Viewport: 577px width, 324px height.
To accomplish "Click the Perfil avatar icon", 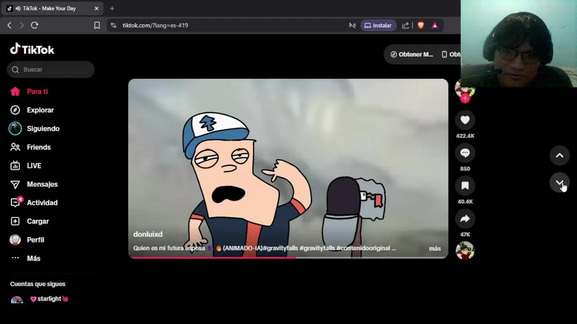I will pos(15,240).
